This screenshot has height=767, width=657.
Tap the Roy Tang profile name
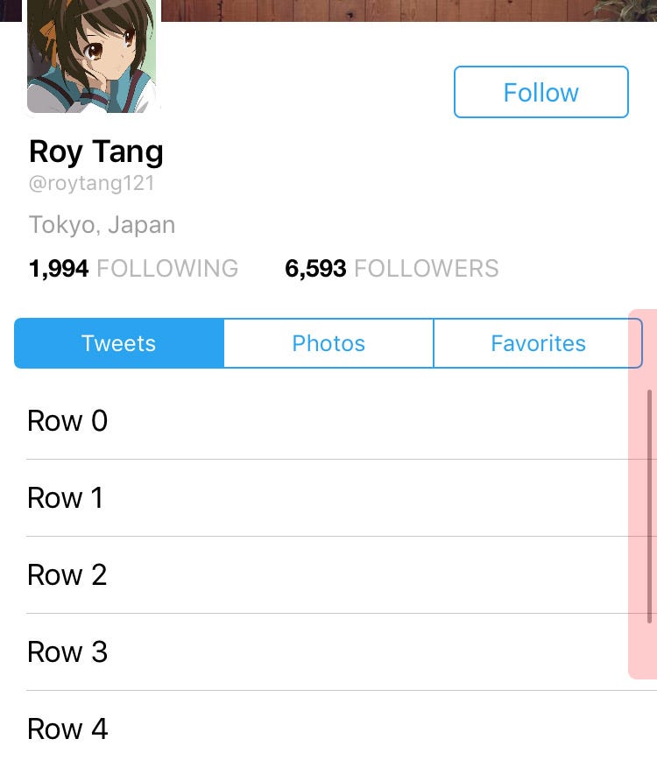(x=96, y=151)
